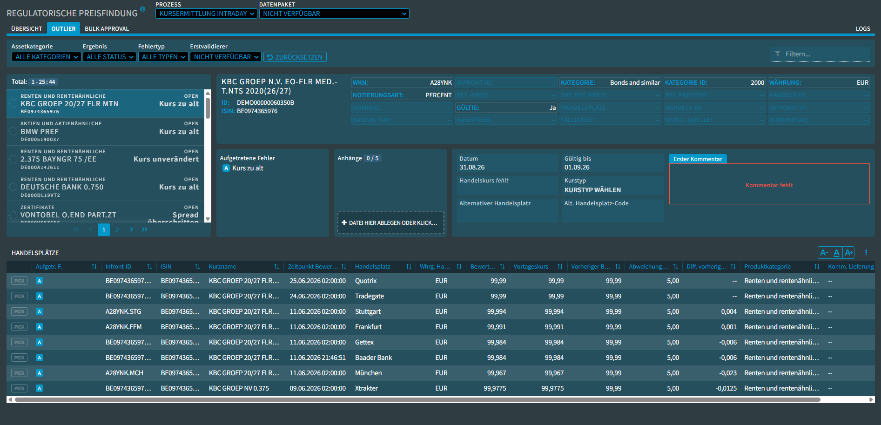Viewport: 881px width, 425px height.
Task: Open the Assetkategorie dropdown
Action: tap(47, 57)
